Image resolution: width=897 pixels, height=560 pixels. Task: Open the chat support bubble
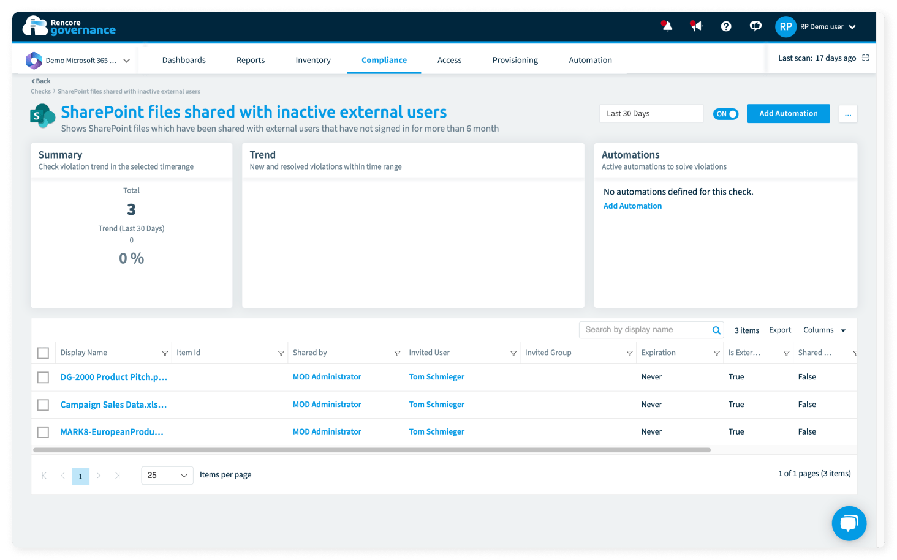849,523
